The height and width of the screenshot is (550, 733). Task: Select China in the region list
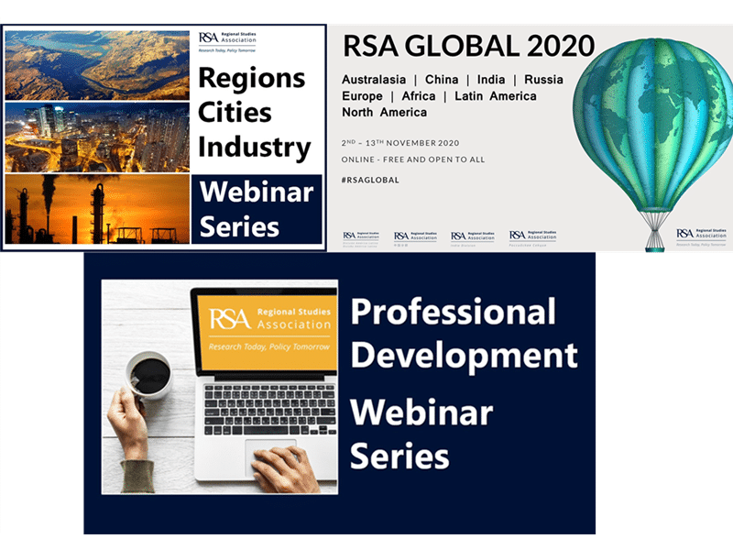tap(442, 80)
